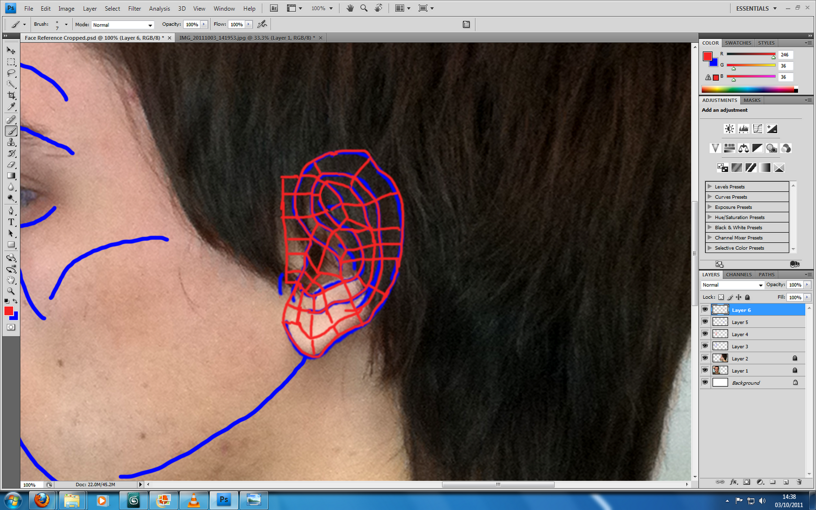Toggle visibility of Layer 2
The width and height of the screenshot is (816, 510).
[705, 358]
